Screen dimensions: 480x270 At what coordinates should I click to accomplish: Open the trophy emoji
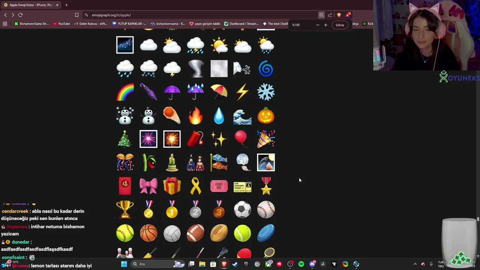(125, 209)
